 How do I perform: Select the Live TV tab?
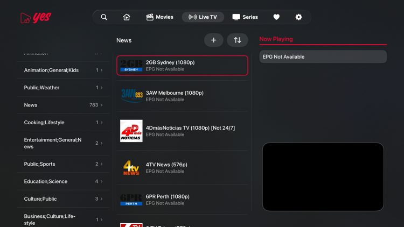(x=203, y=17)
